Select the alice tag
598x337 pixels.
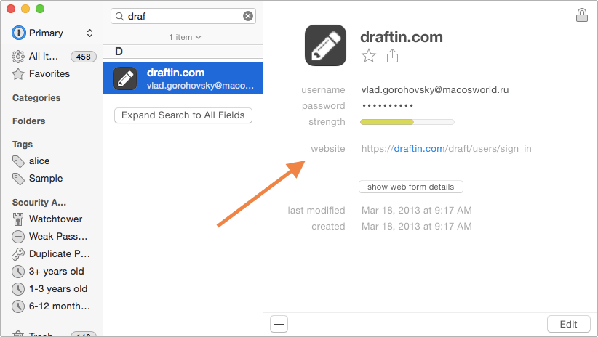pyautogui.click(x=31, y=161)
